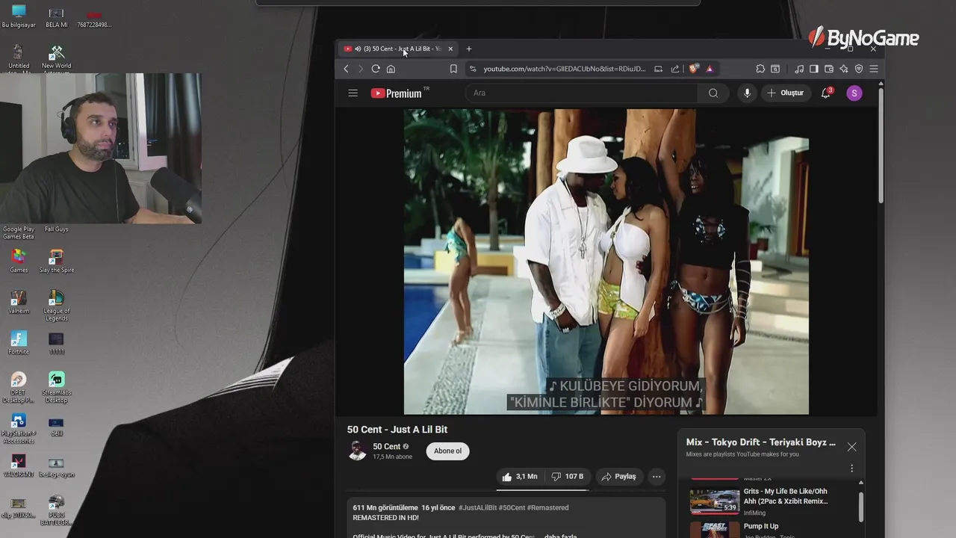Close the Mix - Tokyo Drift playlist panel

pos(852,447)
